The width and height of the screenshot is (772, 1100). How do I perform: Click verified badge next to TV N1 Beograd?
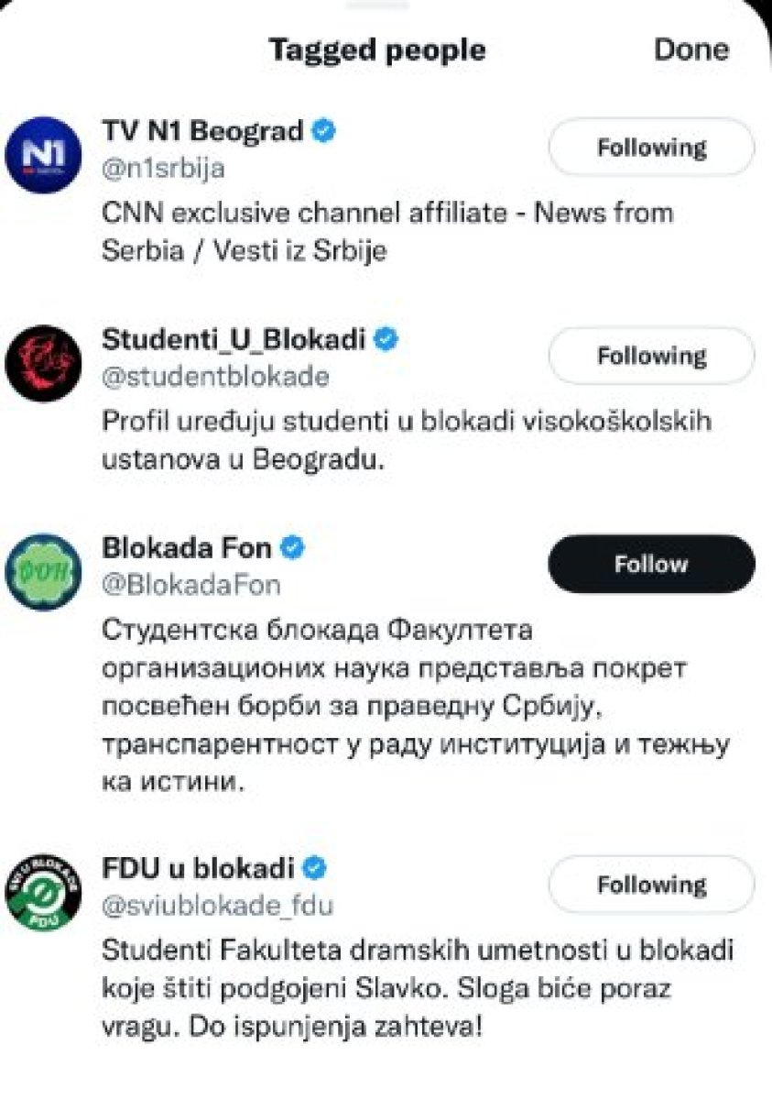pos(324,132)
